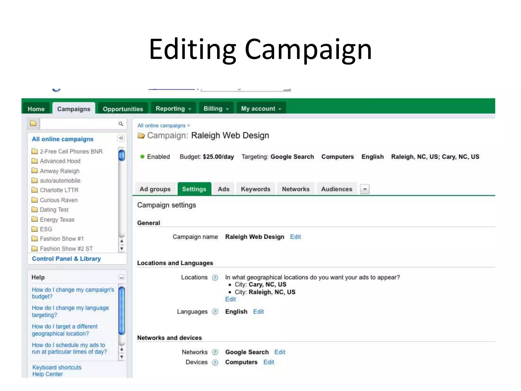Image resolution: width=521 pixels, height=391 pixels.
Task: Click folder icon for auto/automobile
Action: point(35,180)
